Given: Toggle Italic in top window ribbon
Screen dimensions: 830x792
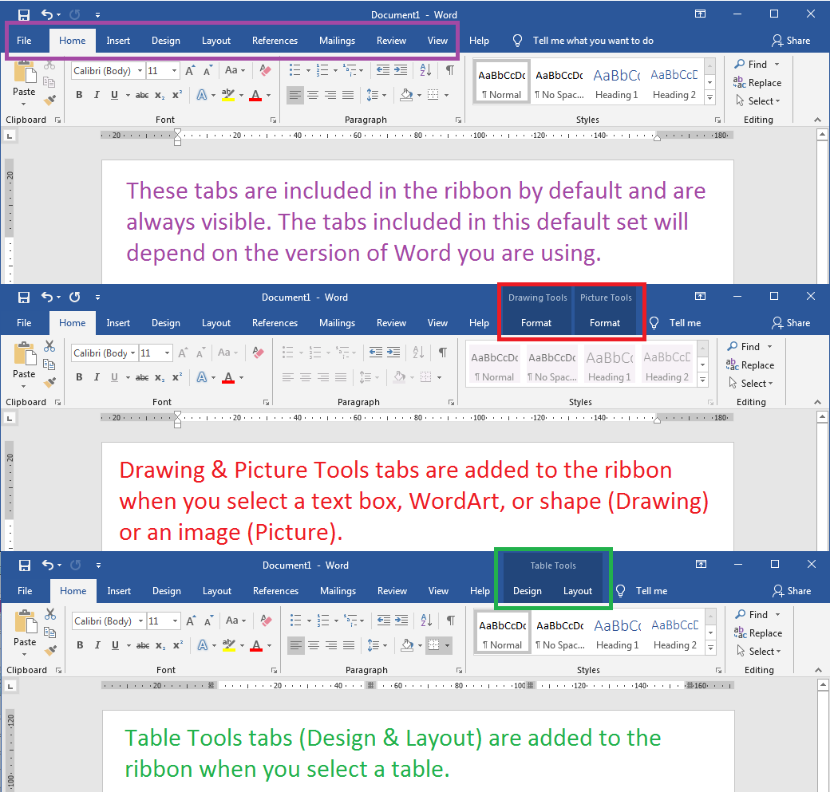Looking at the screenshot, I should coord(97,95).
